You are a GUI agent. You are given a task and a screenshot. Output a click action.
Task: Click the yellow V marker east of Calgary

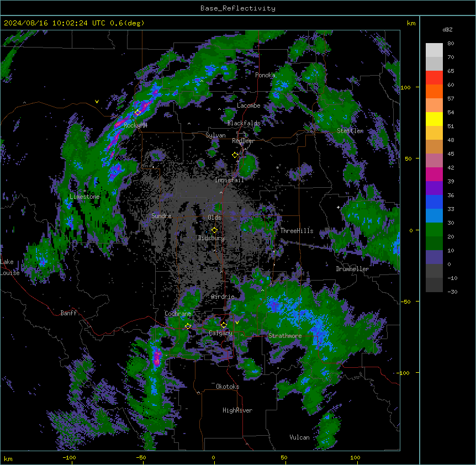[x=237, y=323]
